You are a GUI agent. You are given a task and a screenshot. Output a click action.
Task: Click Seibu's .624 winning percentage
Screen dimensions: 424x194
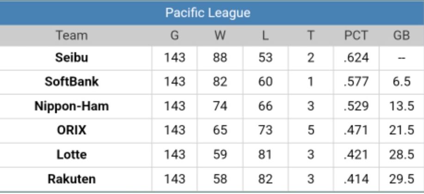tap(356, 58)
